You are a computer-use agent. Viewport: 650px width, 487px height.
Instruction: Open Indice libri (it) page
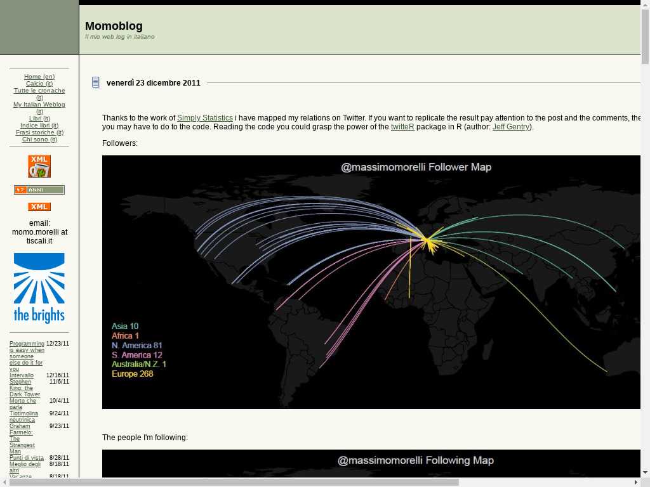[39, 126]
